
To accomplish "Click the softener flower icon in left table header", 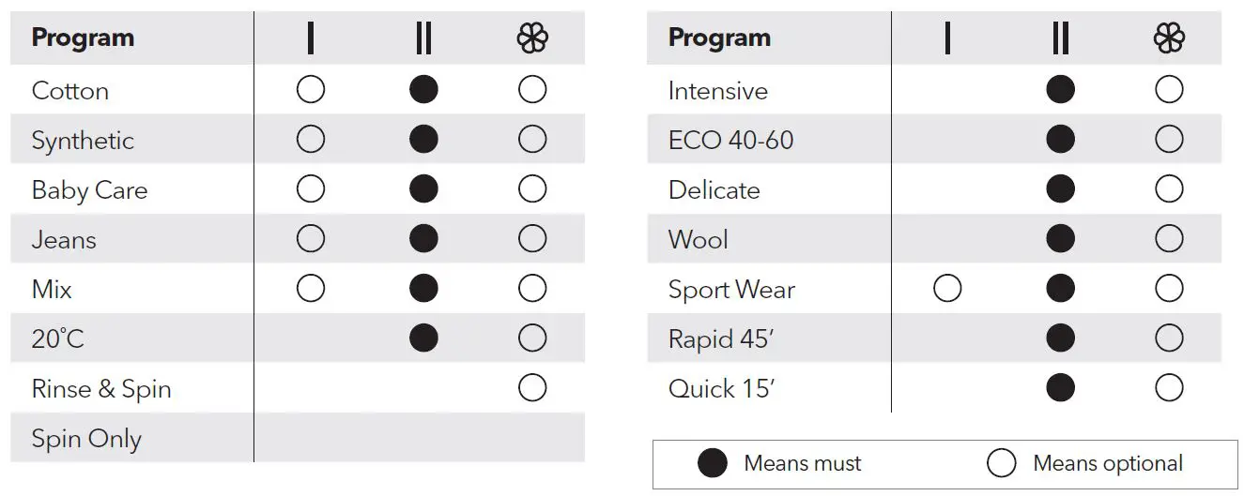I will tap(532, 38).
